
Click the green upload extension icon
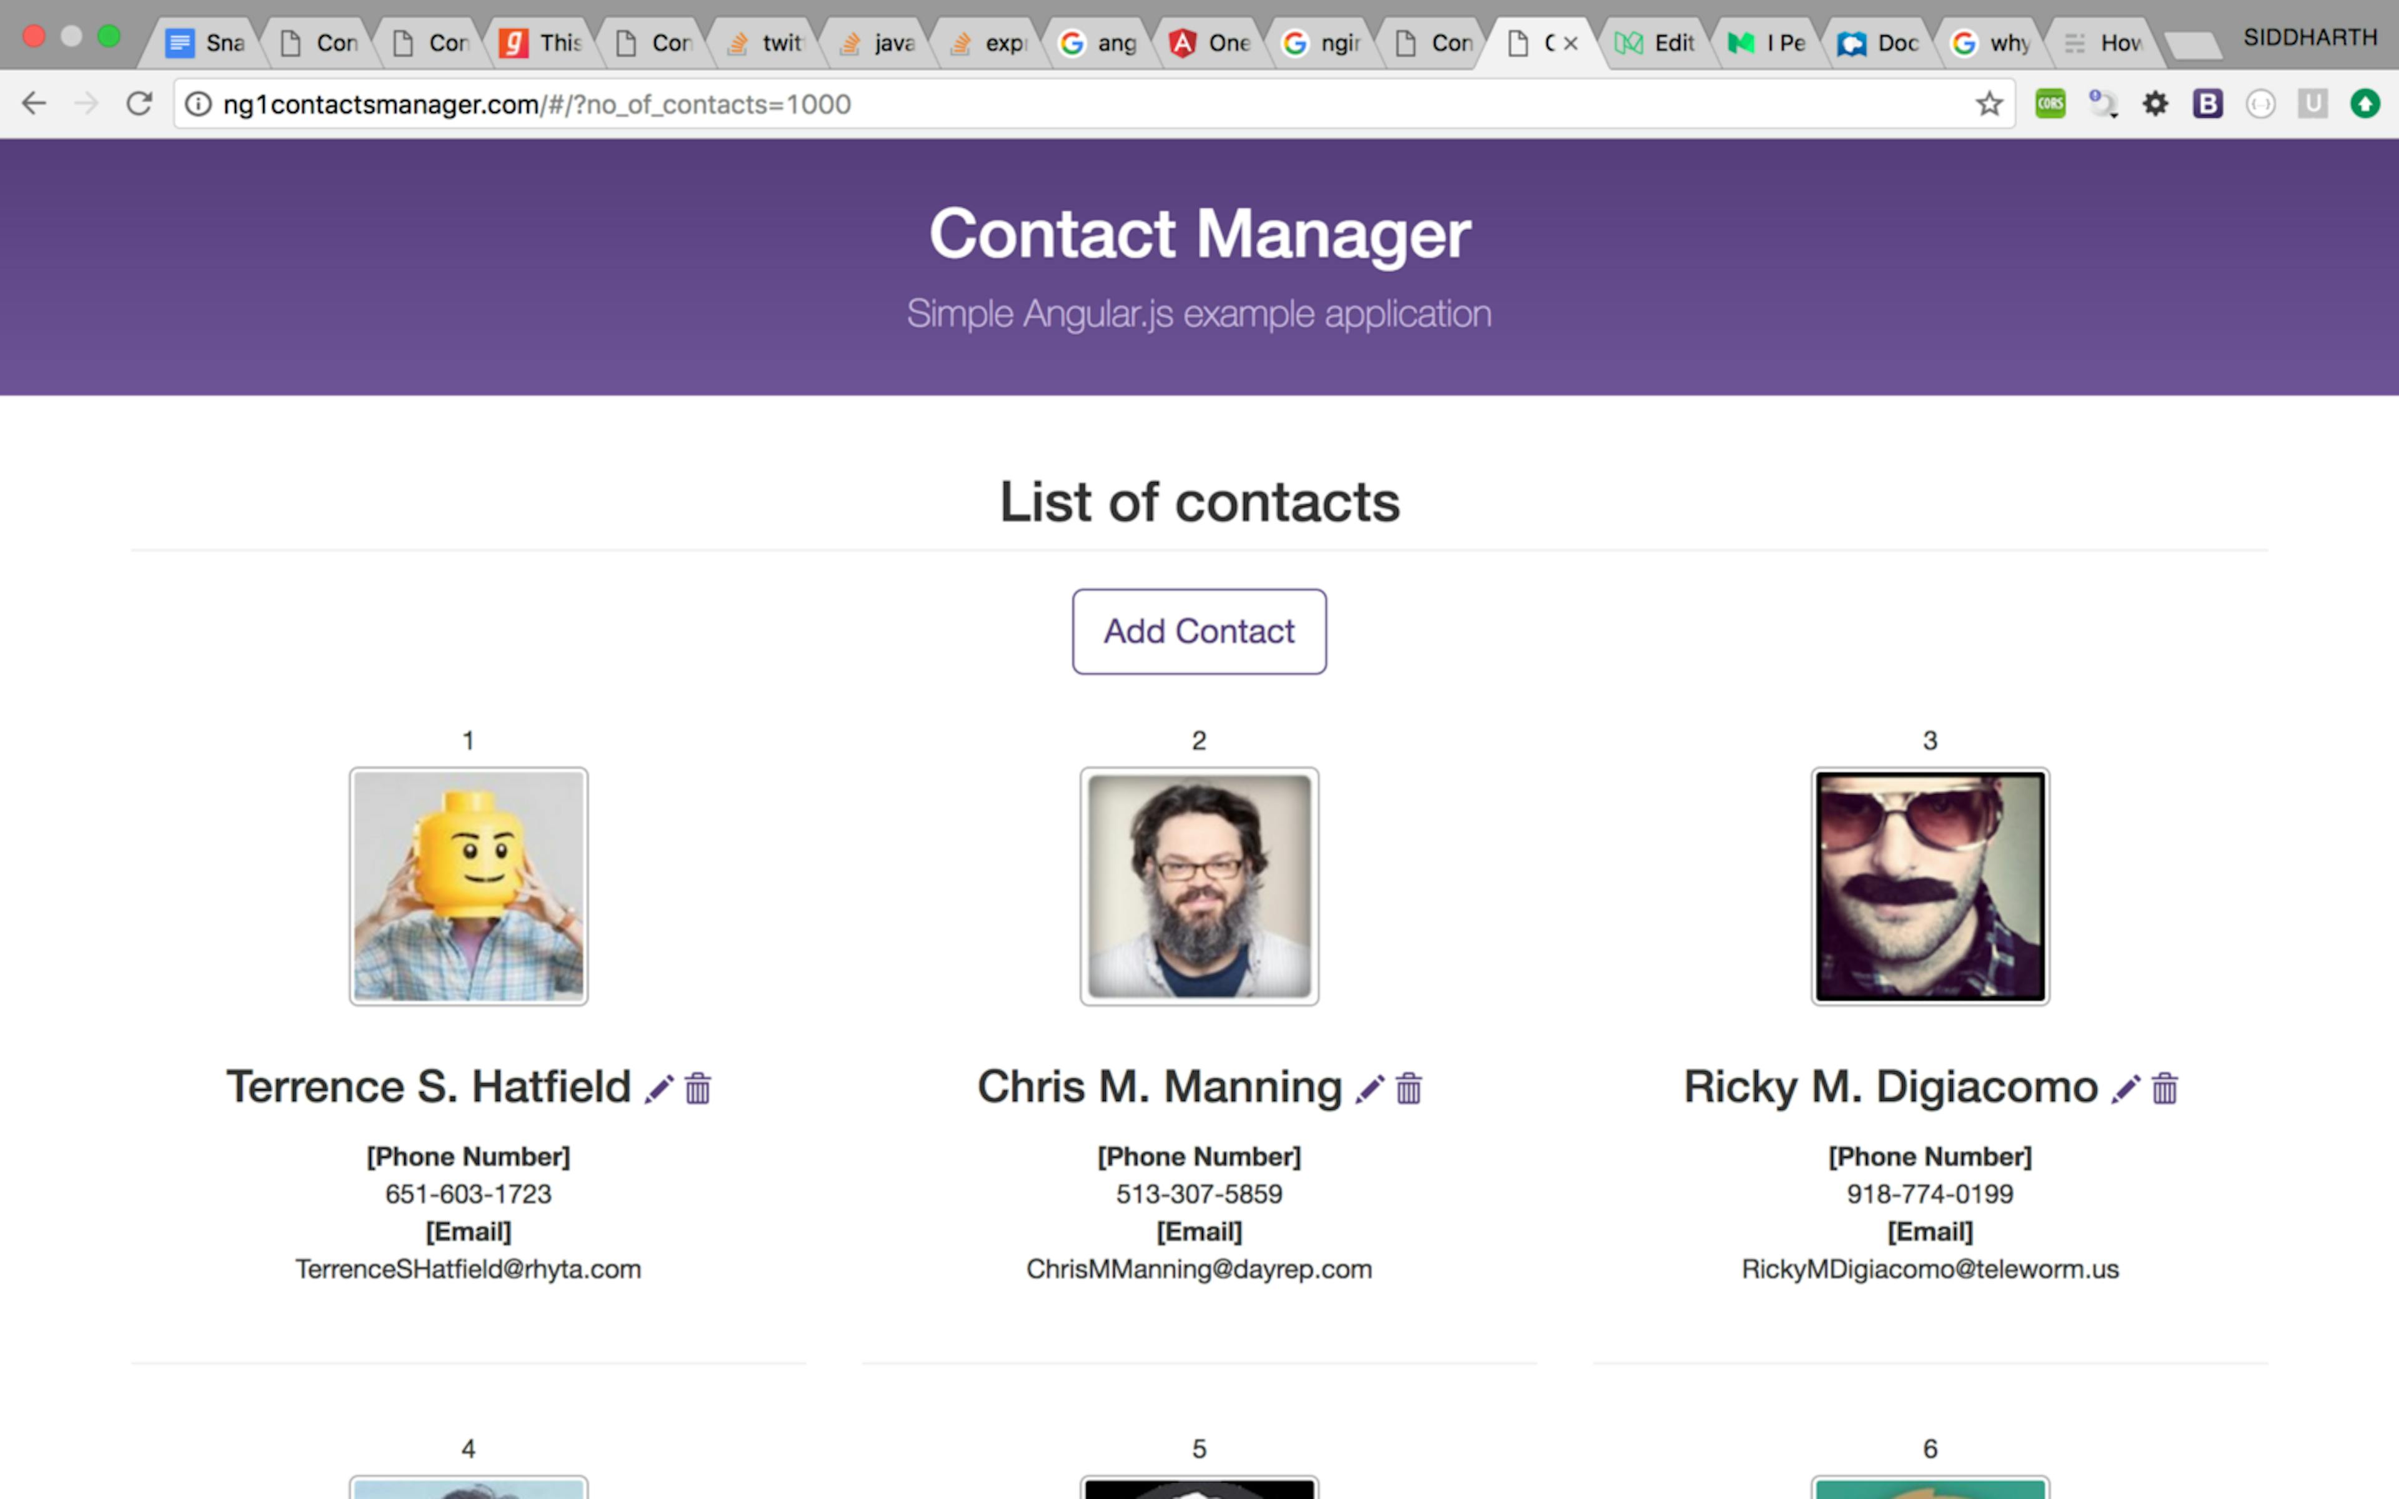(2367, 103)
